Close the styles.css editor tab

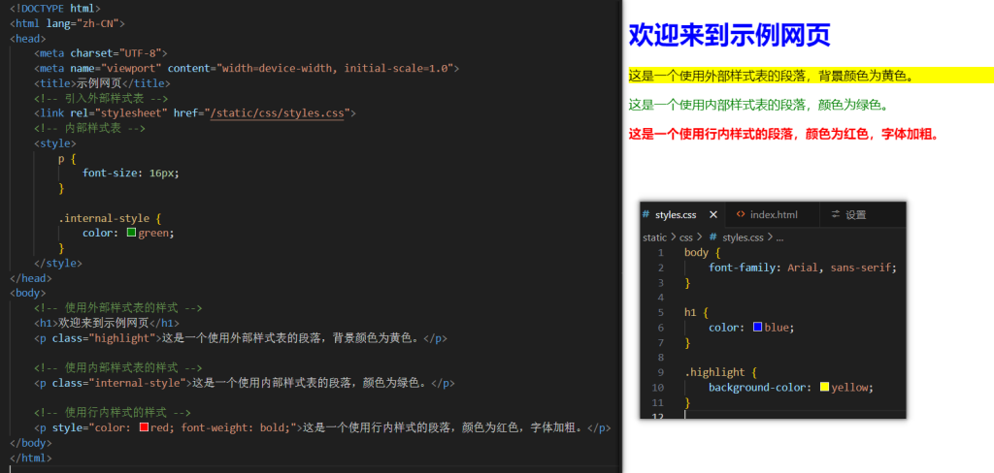713,214
